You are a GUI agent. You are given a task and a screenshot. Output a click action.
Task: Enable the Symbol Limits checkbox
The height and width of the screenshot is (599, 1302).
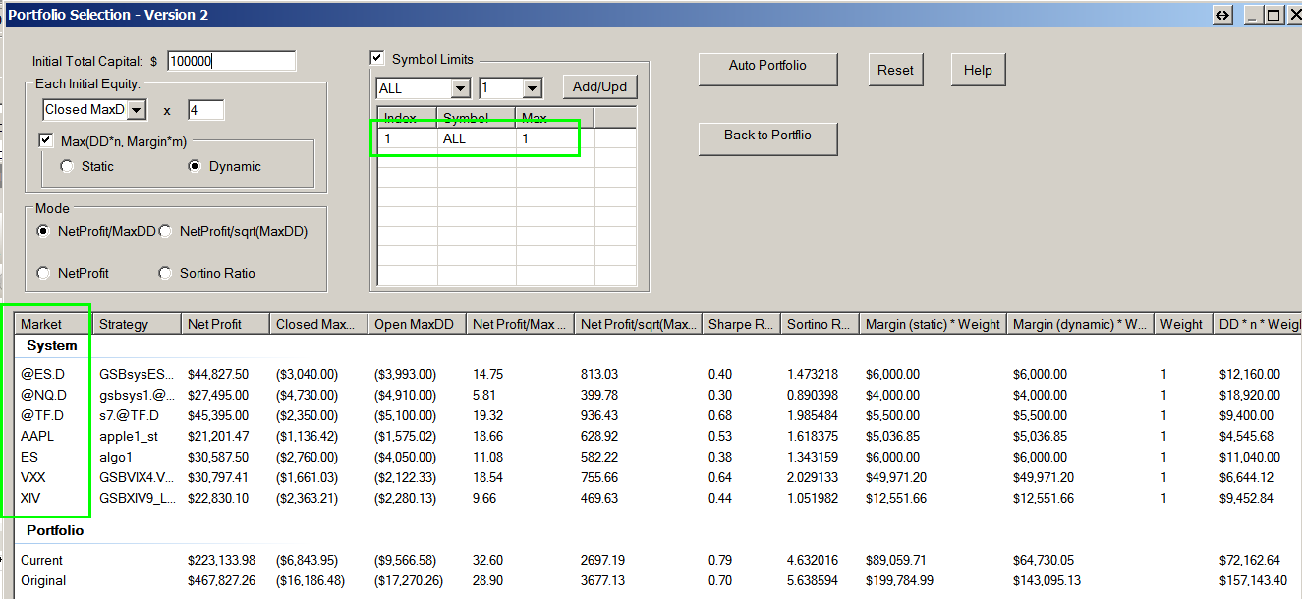coord(377,59)
